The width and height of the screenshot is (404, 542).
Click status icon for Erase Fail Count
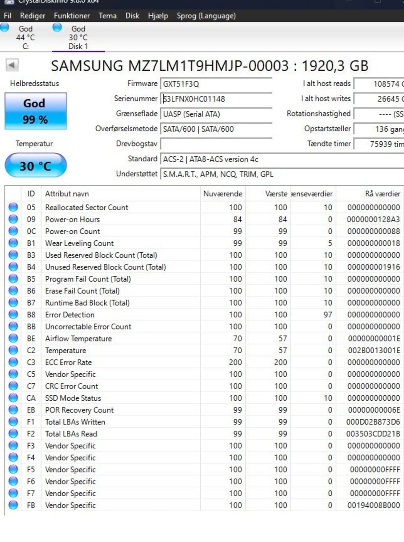point(13,291)
